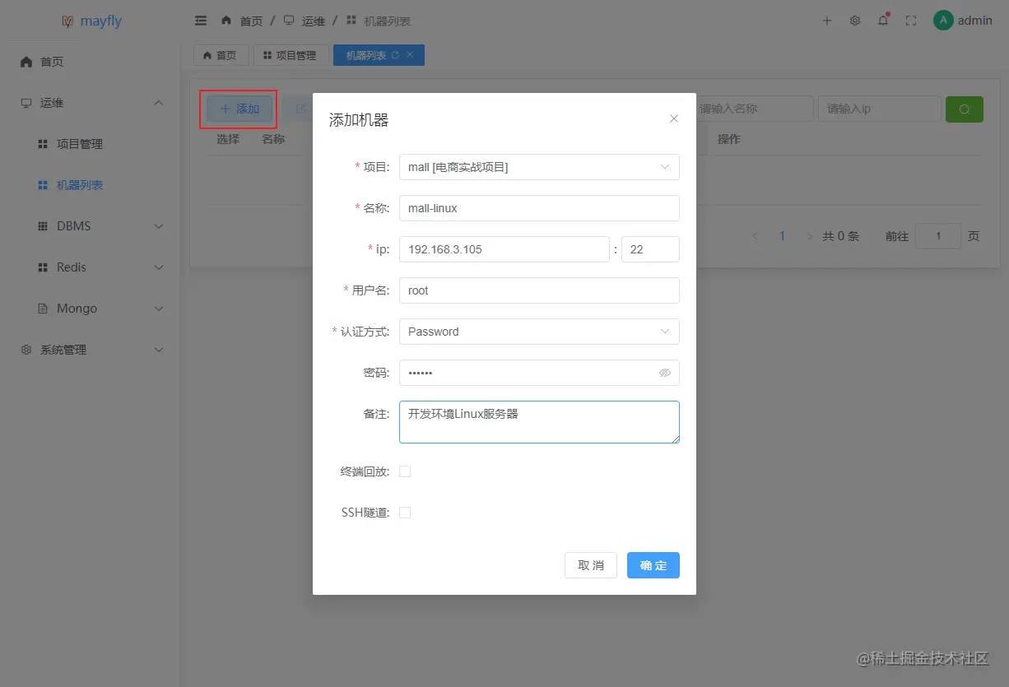Close the 添加机器 dialog with X
Viewport: 1009px width, 687px height.
[x=674, y=118]
